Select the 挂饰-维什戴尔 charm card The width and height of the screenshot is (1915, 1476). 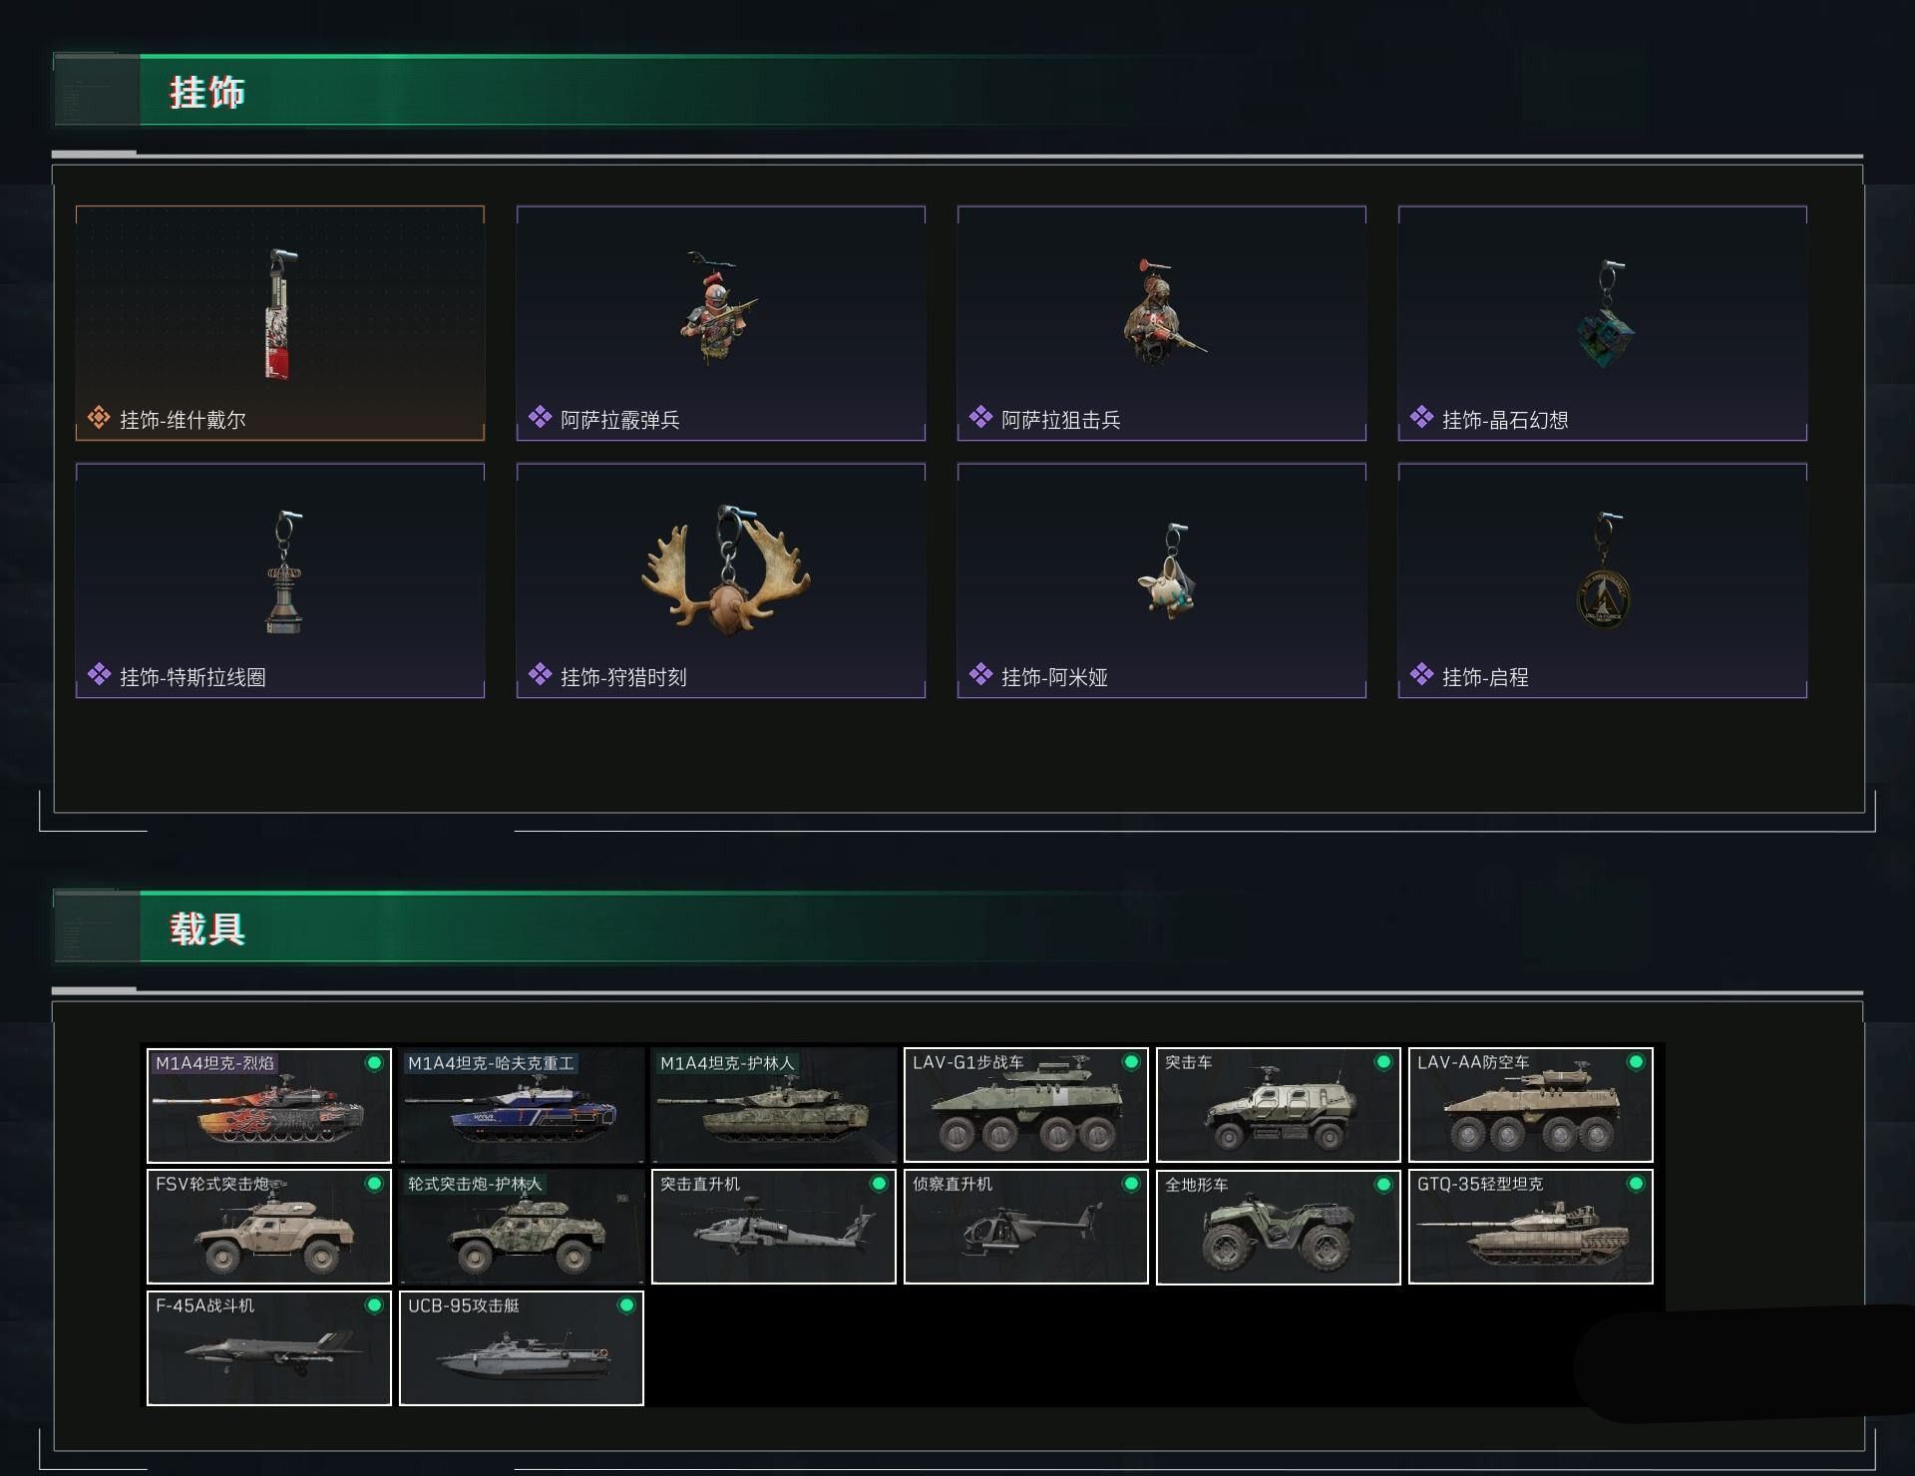click(x=280, y=323)
